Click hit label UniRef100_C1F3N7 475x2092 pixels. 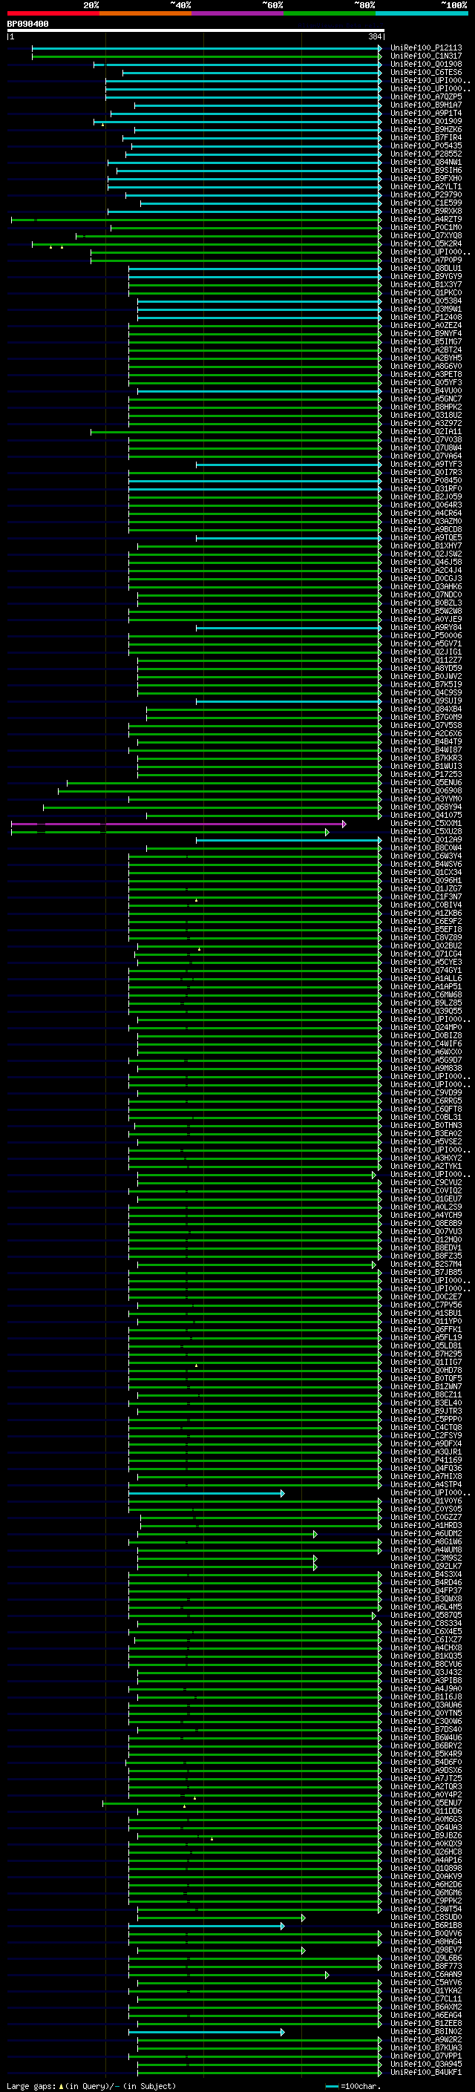426,896
